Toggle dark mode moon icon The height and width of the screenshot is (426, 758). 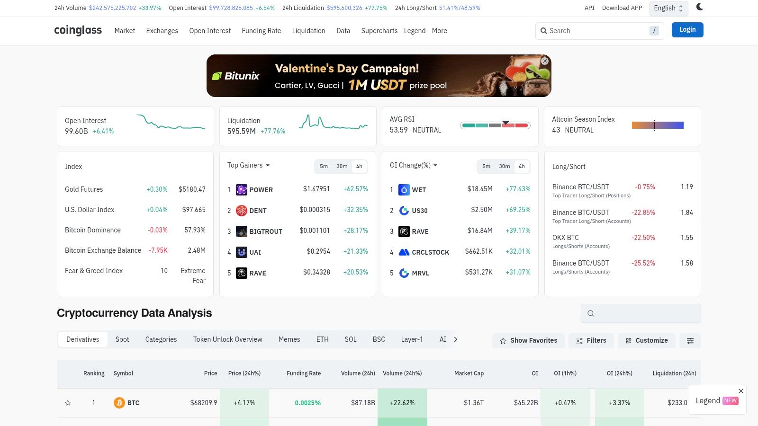click(699, 7)
